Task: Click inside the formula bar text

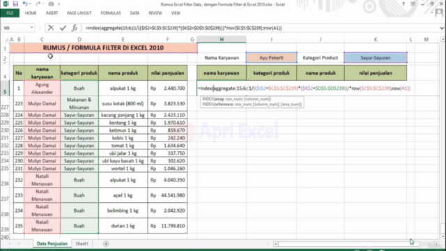Action: 184,28
